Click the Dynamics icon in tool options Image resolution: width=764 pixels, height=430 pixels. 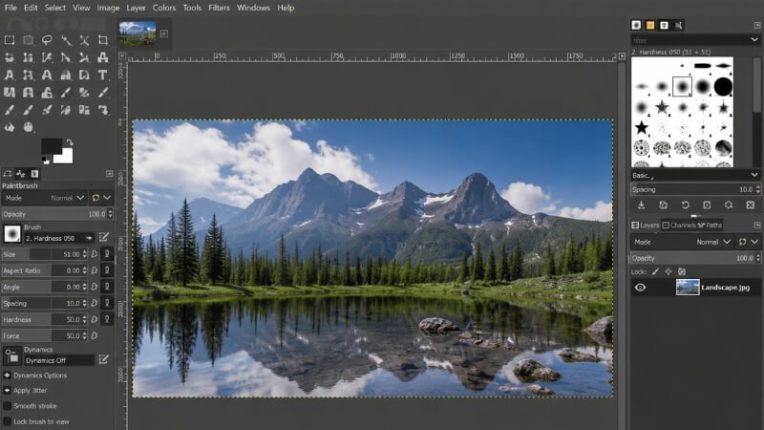(x=12, y=356)
